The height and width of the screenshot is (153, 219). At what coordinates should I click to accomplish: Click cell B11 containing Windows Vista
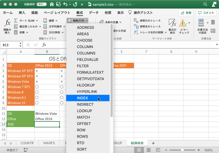point(47,113)
